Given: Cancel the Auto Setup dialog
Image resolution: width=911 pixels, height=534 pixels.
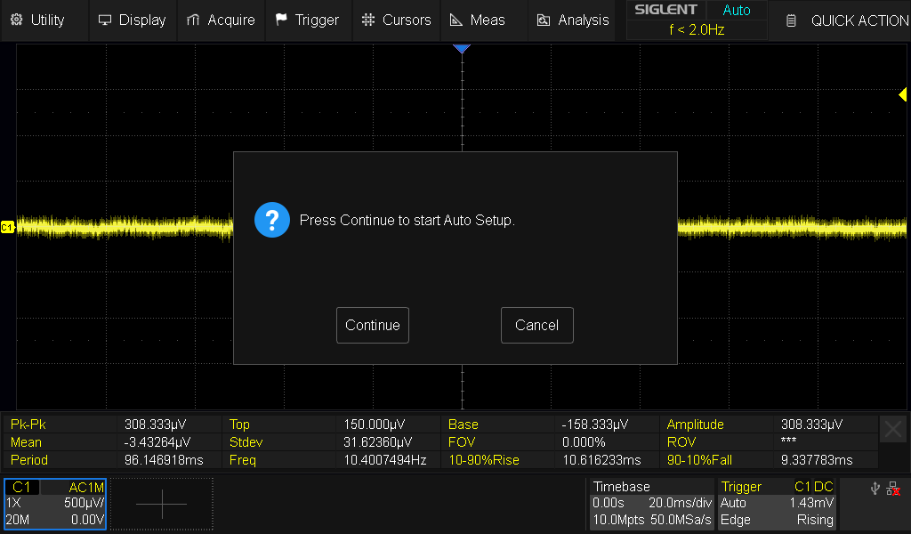Looking at the screenshot, I should pyautogui.click(x=536, y=325).
